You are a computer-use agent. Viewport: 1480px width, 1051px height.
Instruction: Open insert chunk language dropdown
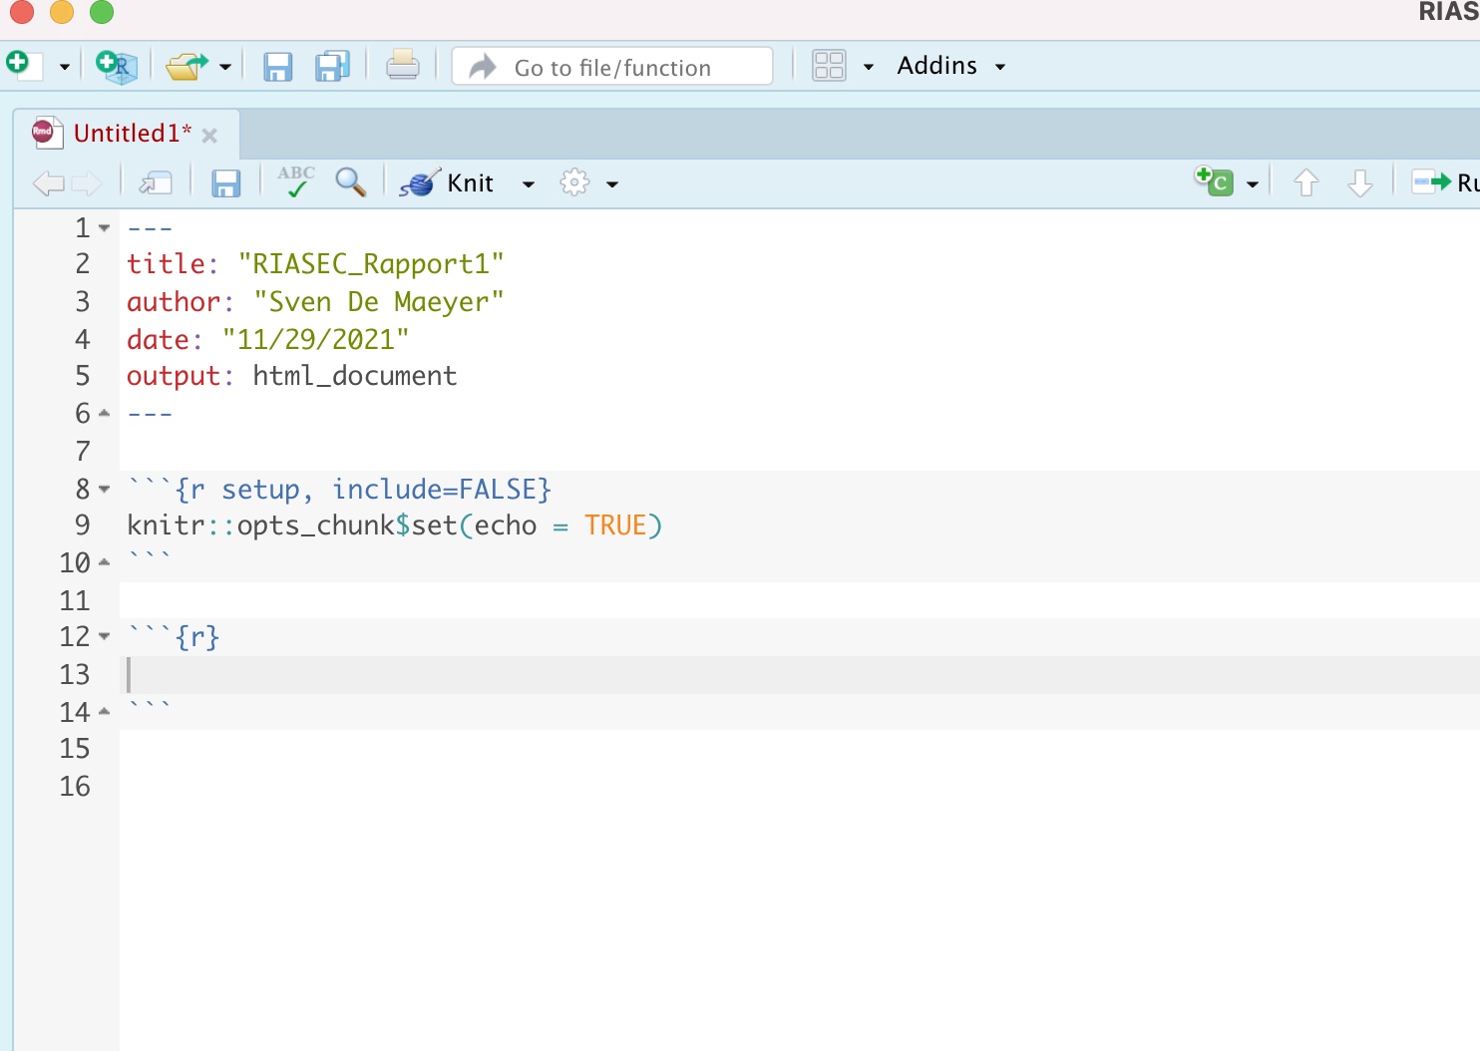coord(1253,184)
